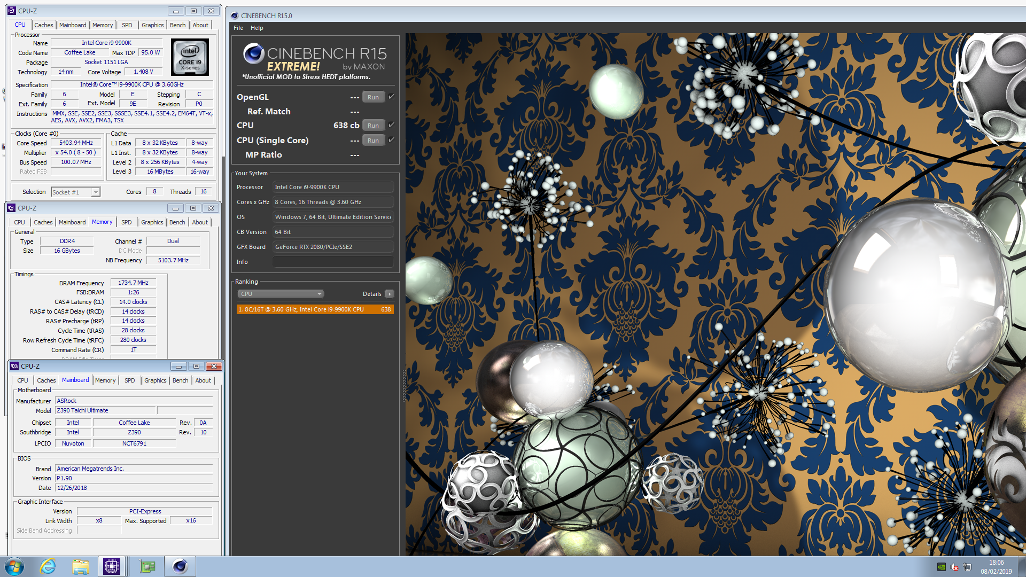
Task: Click the Level 3 cache value 16 MBytes
Action: click(x=160, y=171)
